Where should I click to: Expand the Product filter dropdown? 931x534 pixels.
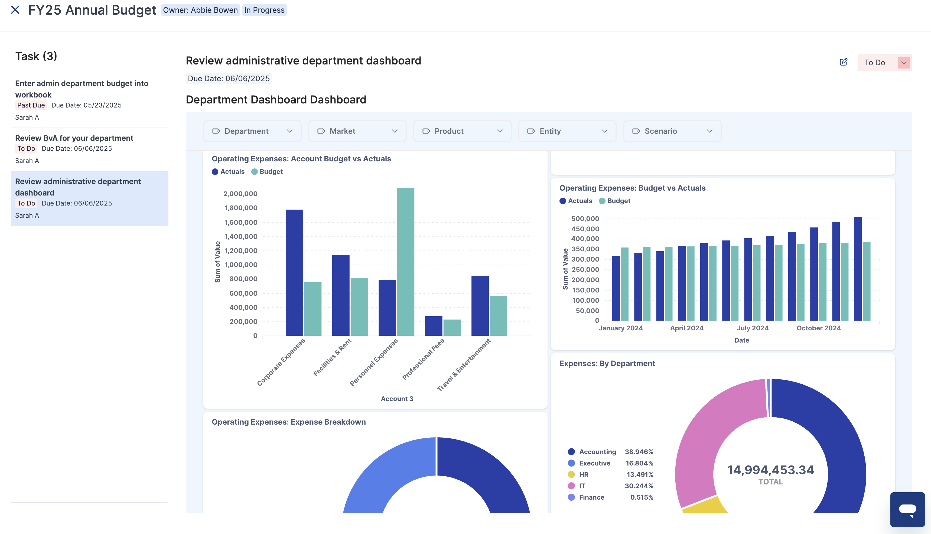[x=500, y=131]
